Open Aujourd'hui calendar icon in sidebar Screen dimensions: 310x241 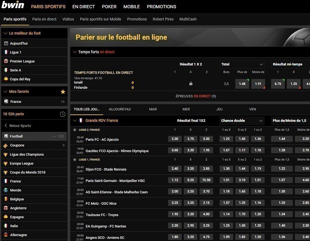coord(6,43)
